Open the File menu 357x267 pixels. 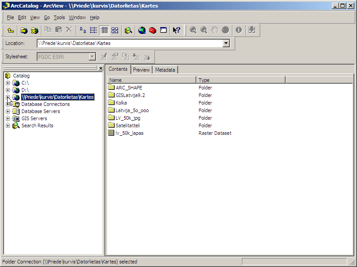tap(10, 17)
